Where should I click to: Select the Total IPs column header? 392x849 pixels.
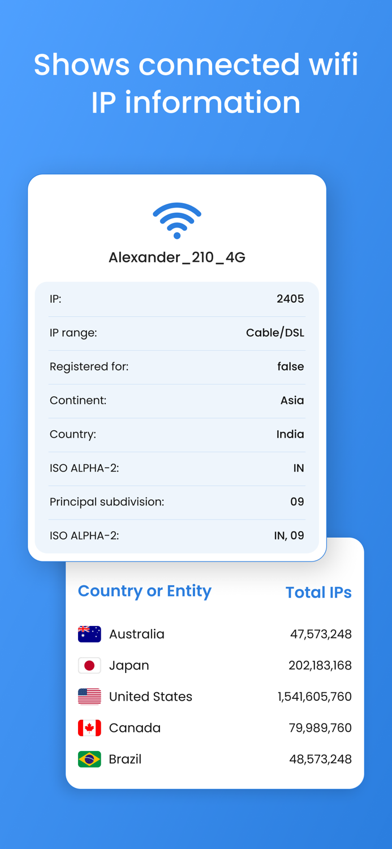coord(318,592)
